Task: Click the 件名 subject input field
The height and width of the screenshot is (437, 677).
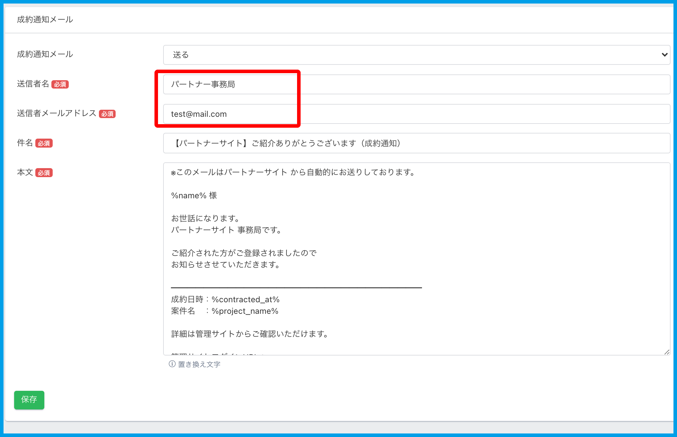Action: coord(416,143)
